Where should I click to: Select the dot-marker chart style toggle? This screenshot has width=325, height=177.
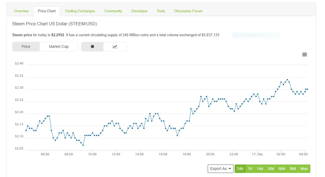(x=92, y=46)
